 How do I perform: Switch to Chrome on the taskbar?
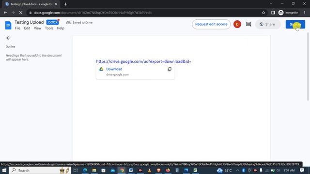coord(122,170)
